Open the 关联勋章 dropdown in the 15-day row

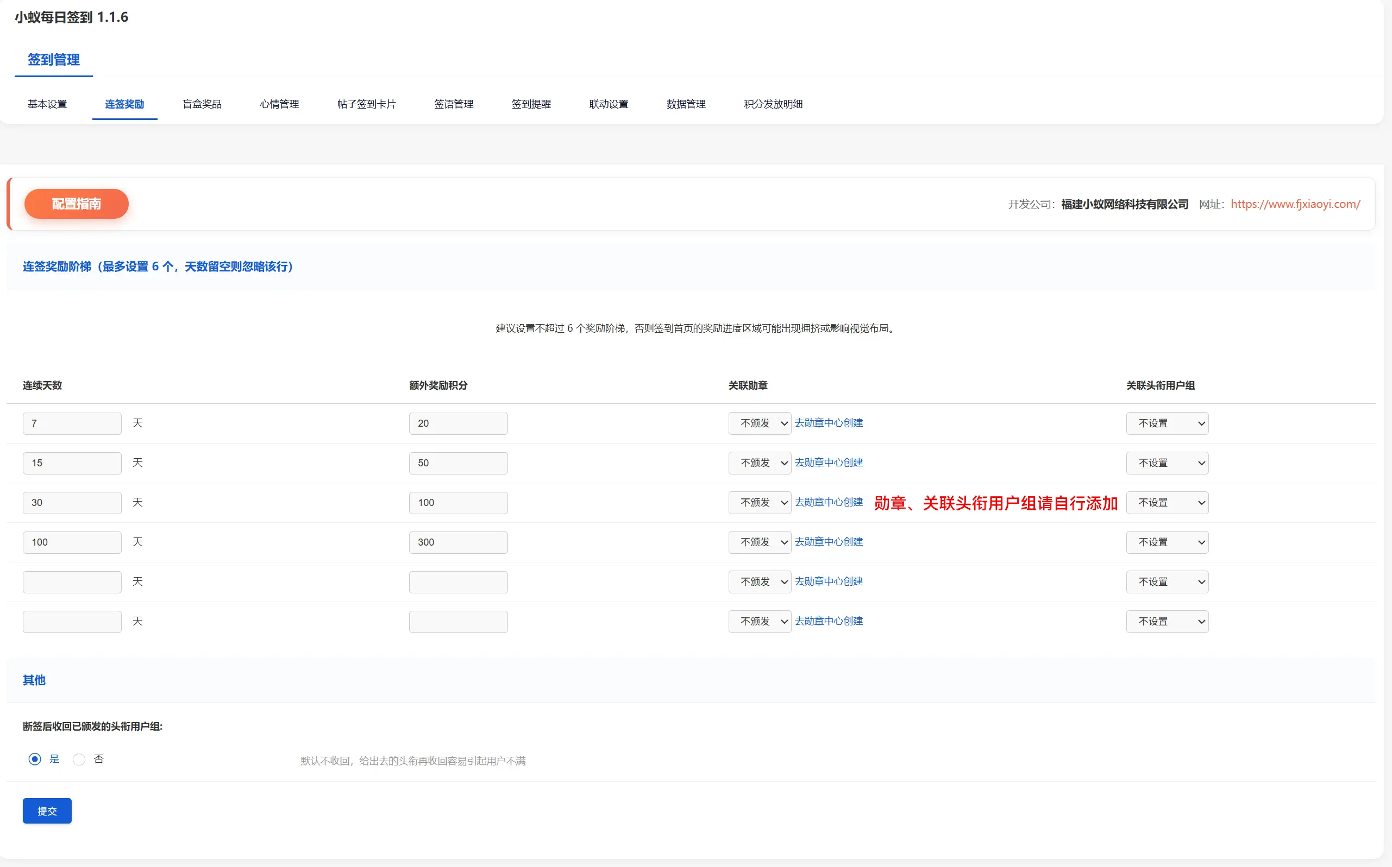click(760, 463)
